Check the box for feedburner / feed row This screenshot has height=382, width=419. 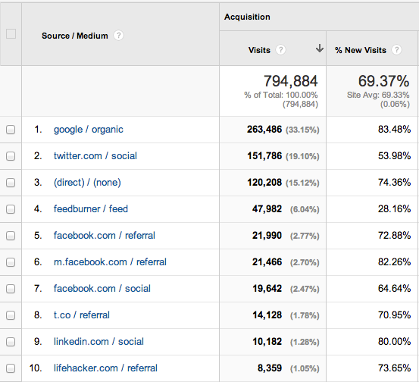click(11, 209)
